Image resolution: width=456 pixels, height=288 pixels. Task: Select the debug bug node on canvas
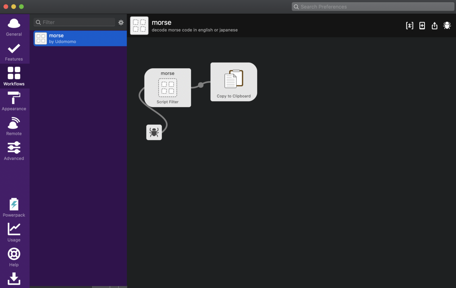(154, 132)
